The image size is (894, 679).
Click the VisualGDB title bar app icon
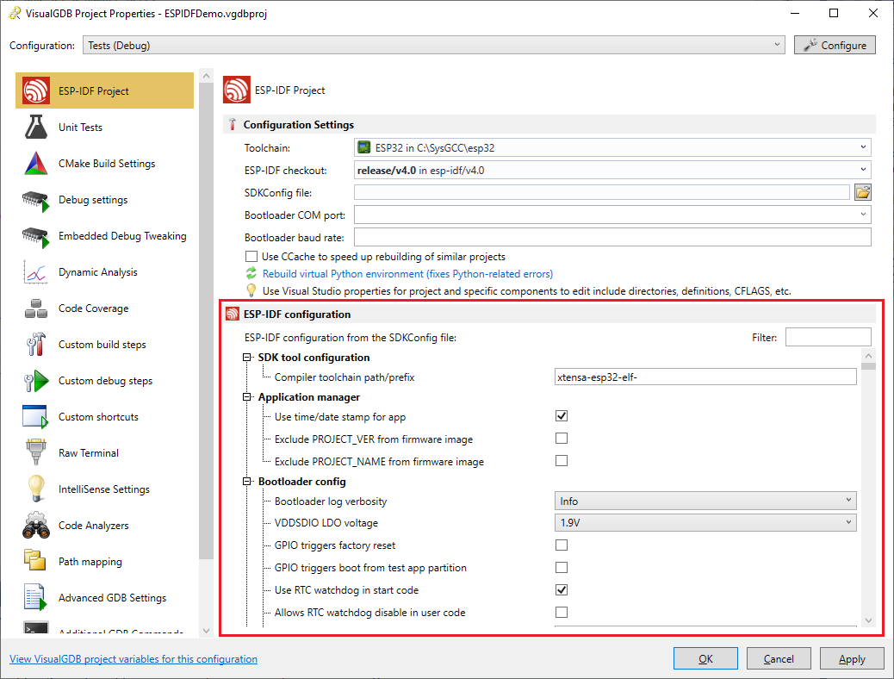coord(15,13)
